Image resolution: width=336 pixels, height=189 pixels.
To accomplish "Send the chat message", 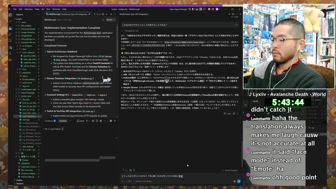I will pos(239,181).
